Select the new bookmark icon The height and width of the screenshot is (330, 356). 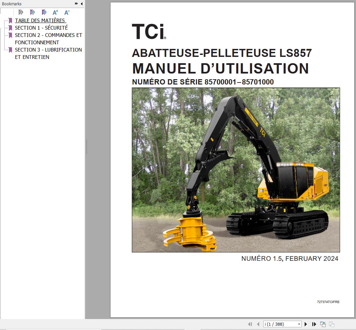point(32,12)
